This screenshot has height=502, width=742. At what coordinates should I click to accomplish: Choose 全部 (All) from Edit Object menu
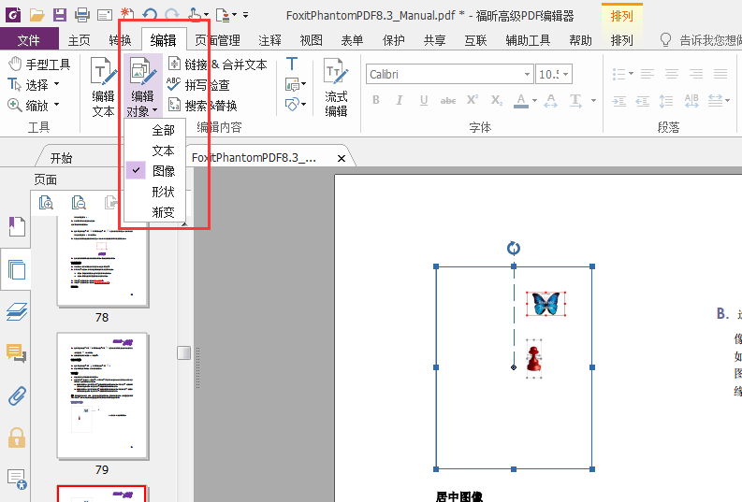click(x=154, y=130)
